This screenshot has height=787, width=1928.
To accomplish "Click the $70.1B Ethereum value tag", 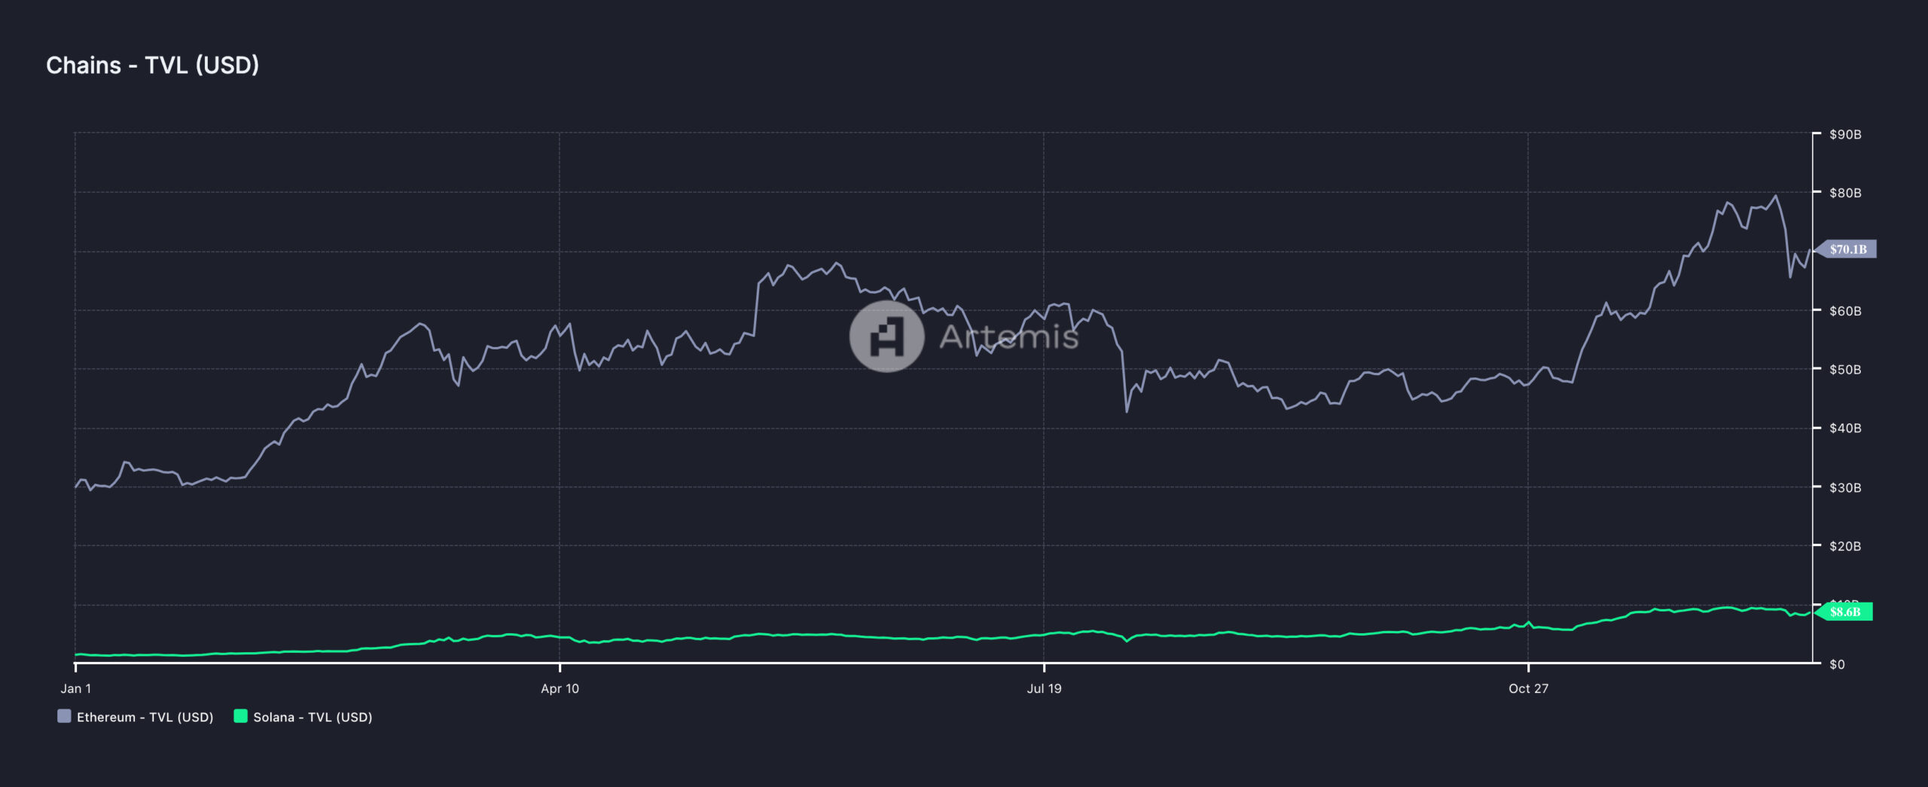I will (1848, 249).
